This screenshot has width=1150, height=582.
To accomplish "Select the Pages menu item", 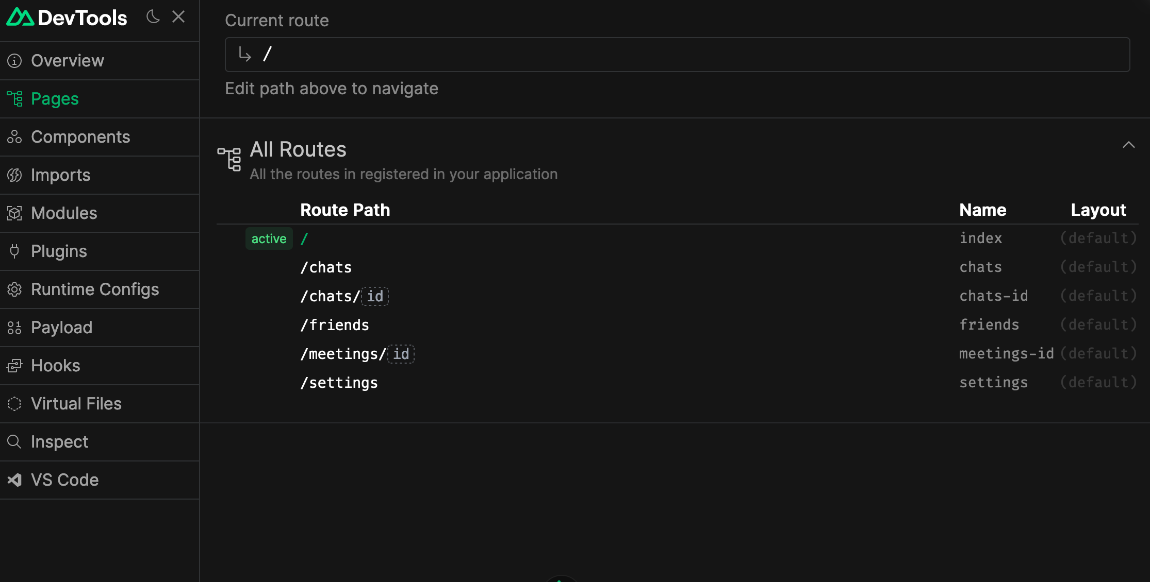I will pyautogui.click(x=54, y=99).
